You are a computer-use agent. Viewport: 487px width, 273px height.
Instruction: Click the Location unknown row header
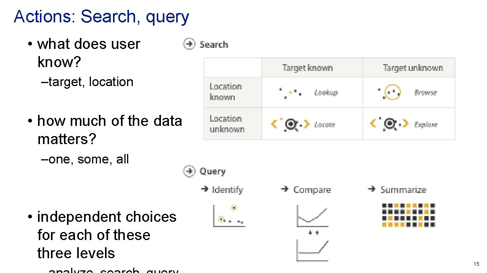click(227, 124)
